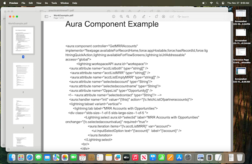
Task: Open the sidebar view options chevron
Action: [x=50, y=17]
